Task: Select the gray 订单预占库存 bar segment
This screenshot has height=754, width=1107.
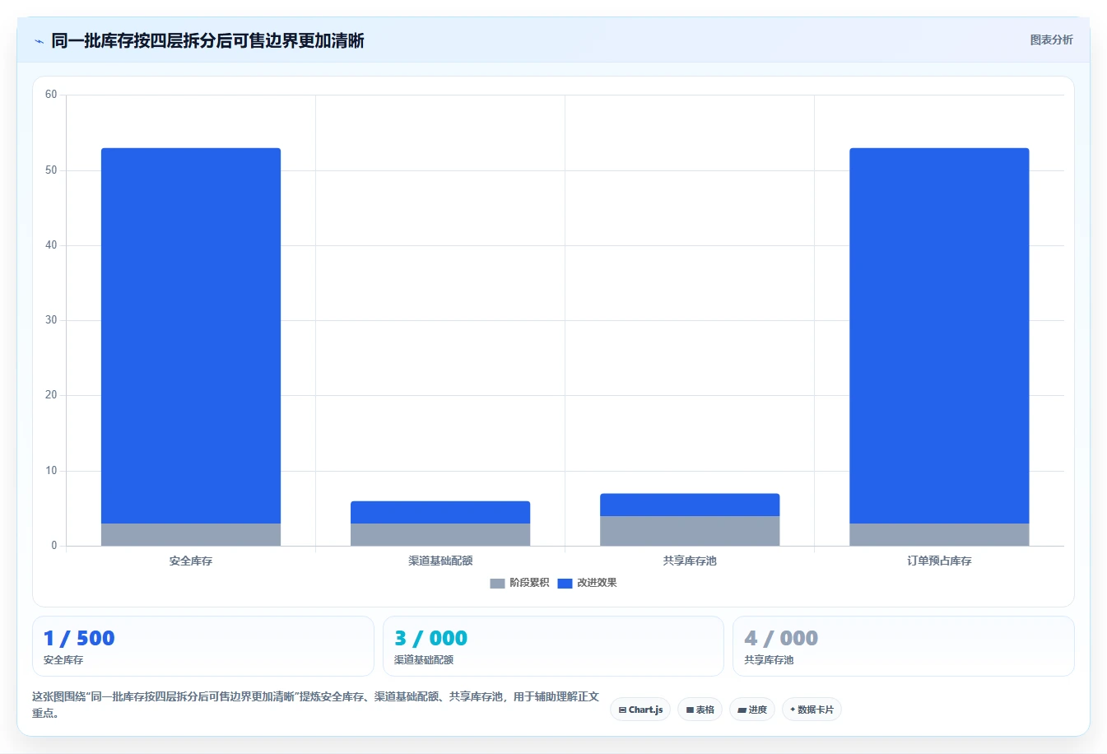Action: pos(939,535)
